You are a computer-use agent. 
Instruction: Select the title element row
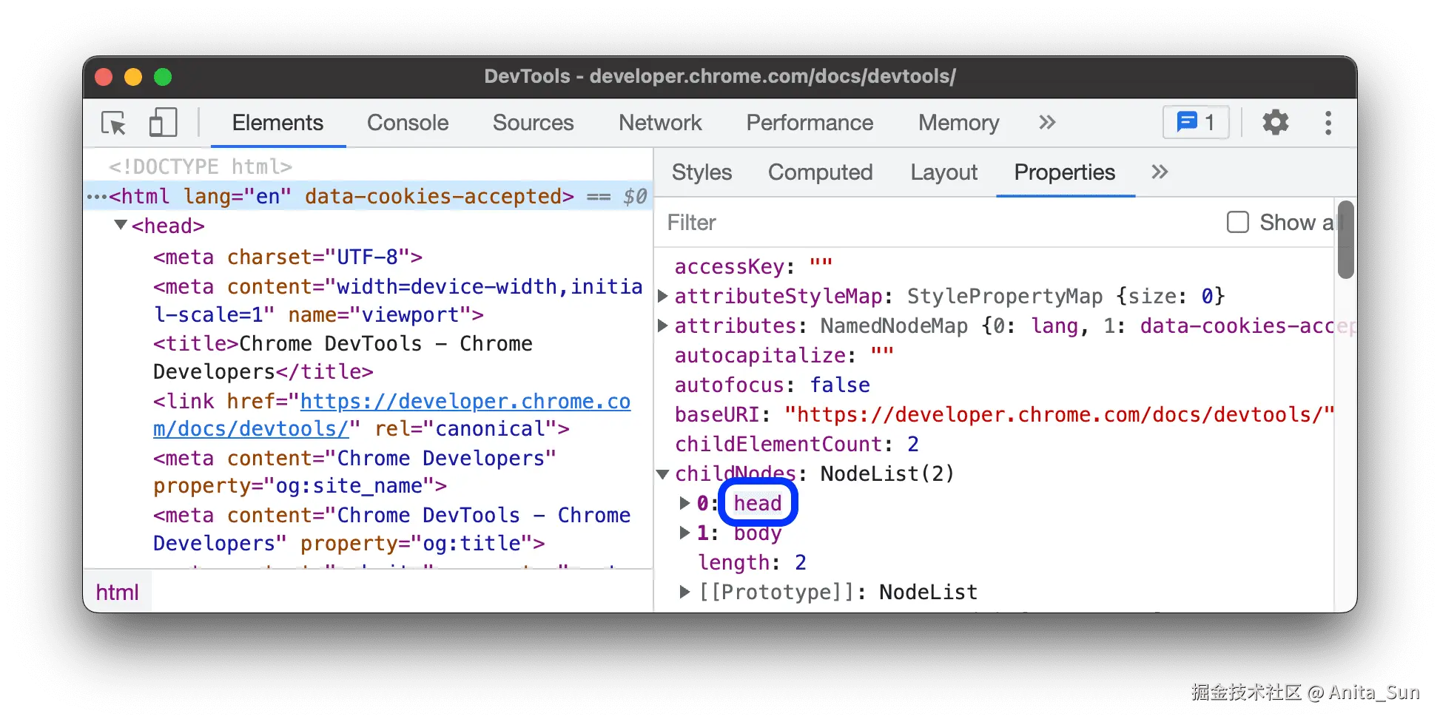(x=343, y=358)
